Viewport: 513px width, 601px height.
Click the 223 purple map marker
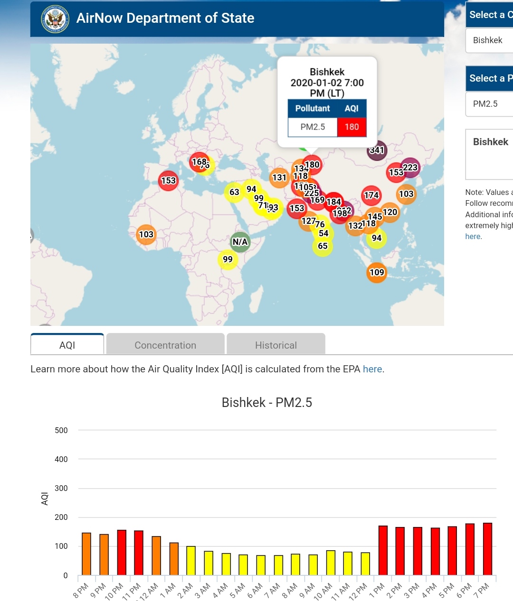tap(410, 167)
